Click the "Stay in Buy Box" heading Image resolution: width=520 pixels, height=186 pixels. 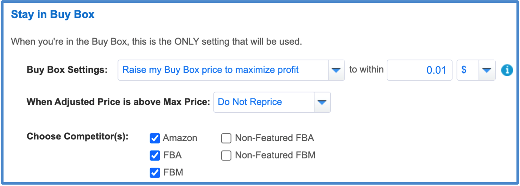click(53, 15)
